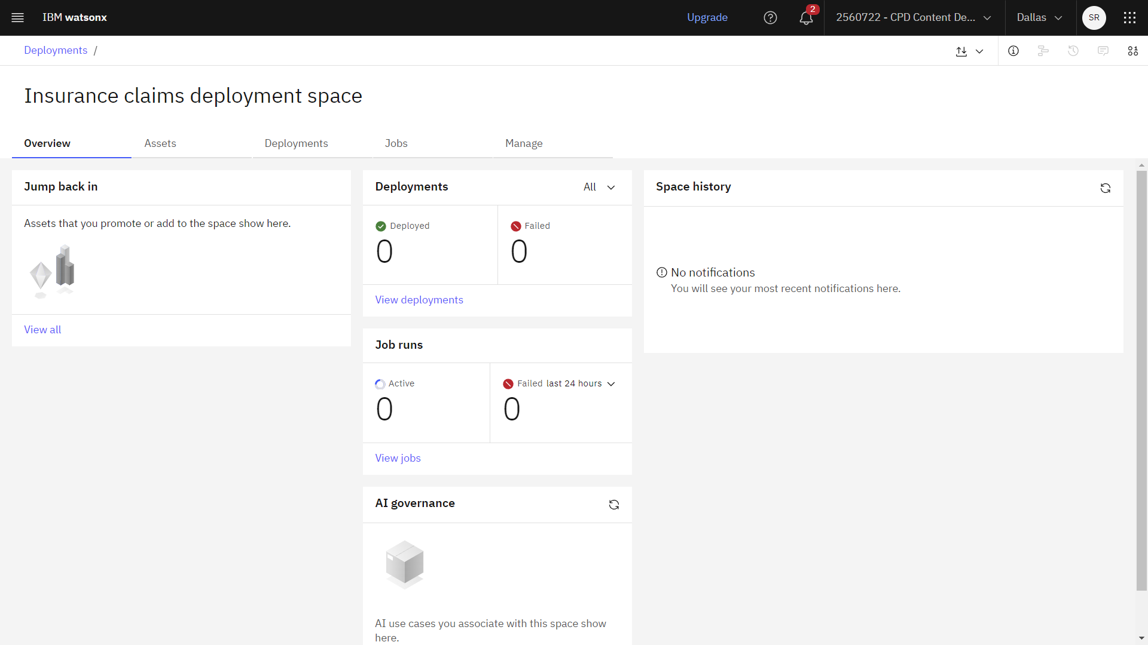Click the scrollbar up arrow

(1141, 165)
